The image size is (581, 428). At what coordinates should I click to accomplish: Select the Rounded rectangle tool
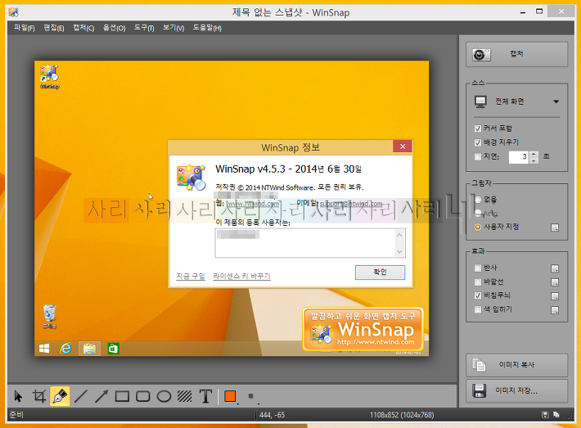tap(142, 396)
